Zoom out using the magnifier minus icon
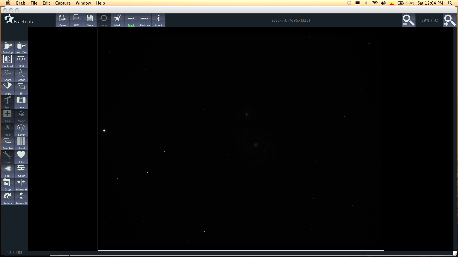 [x=408, y=20]
